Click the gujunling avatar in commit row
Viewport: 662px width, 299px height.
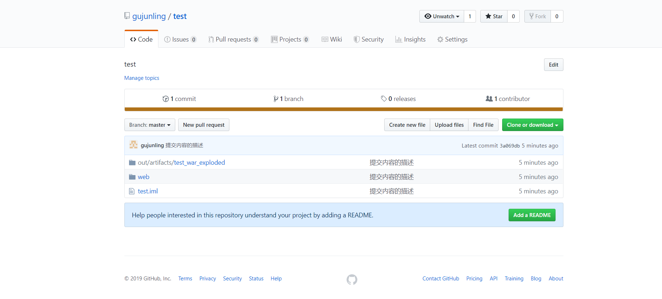tap(134, 145)
